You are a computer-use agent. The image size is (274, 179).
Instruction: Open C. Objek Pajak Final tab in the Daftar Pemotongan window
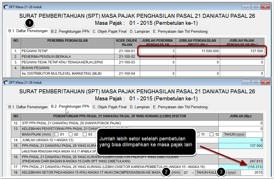point(110,32)
